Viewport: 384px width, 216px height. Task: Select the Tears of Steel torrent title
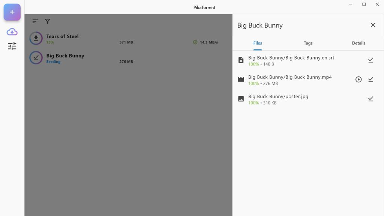(63, 36)
